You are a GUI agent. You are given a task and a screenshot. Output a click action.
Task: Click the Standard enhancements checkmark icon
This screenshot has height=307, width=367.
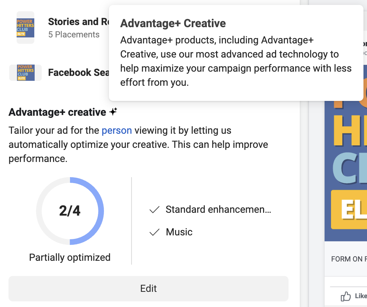pos(155,210)
